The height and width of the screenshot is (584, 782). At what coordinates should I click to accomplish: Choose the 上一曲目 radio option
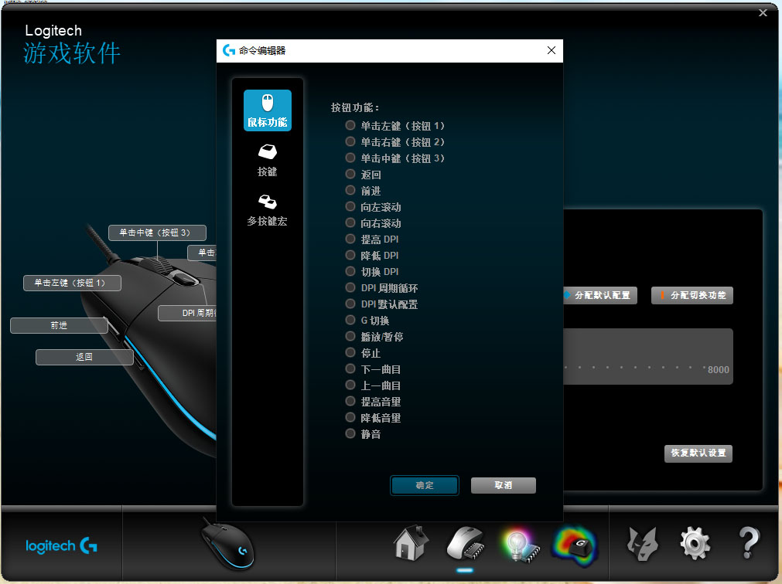(x=350, y=385)
